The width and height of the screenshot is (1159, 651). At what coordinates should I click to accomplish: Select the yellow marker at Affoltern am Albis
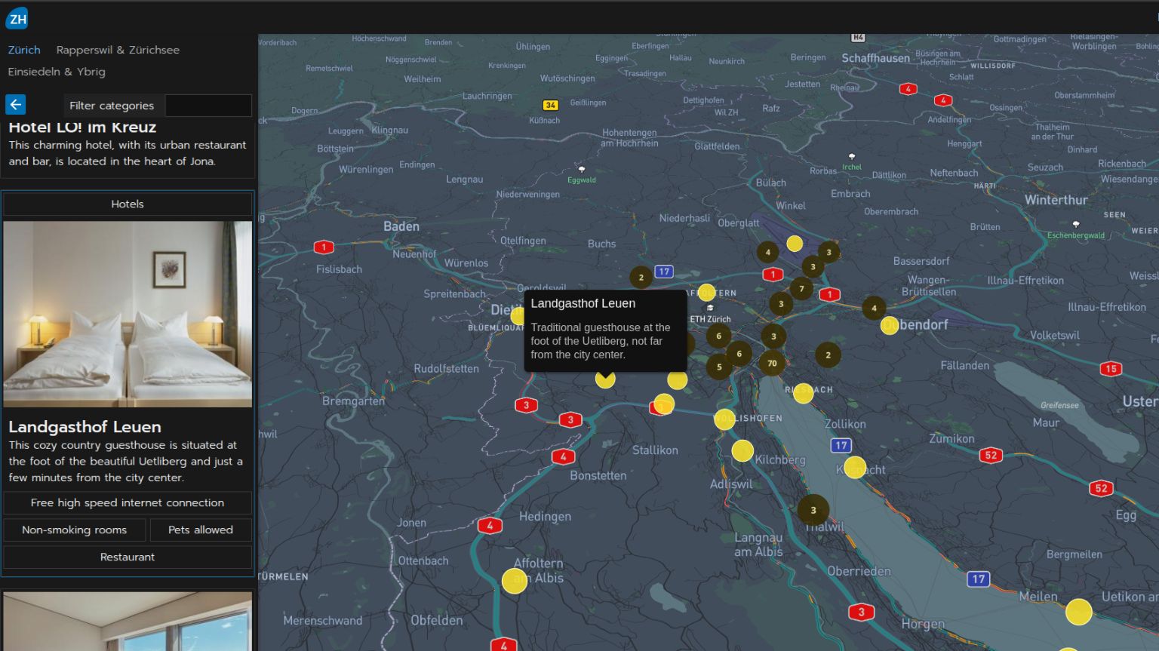tap(515, 581)
